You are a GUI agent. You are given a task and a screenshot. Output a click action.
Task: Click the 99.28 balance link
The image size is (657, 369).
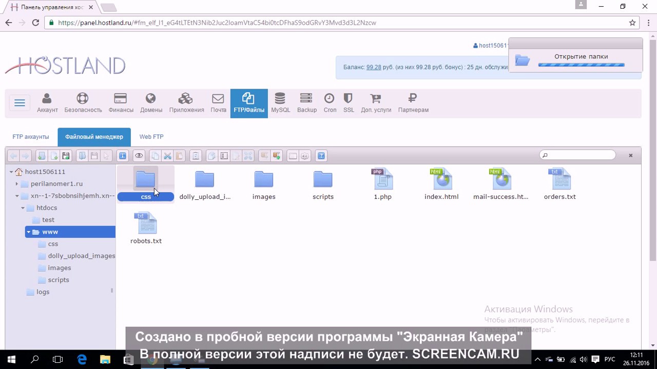pos(374,67)
